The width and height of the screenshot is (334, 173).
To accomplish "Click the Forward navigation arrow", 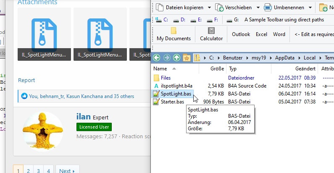I will coord(167,57).
